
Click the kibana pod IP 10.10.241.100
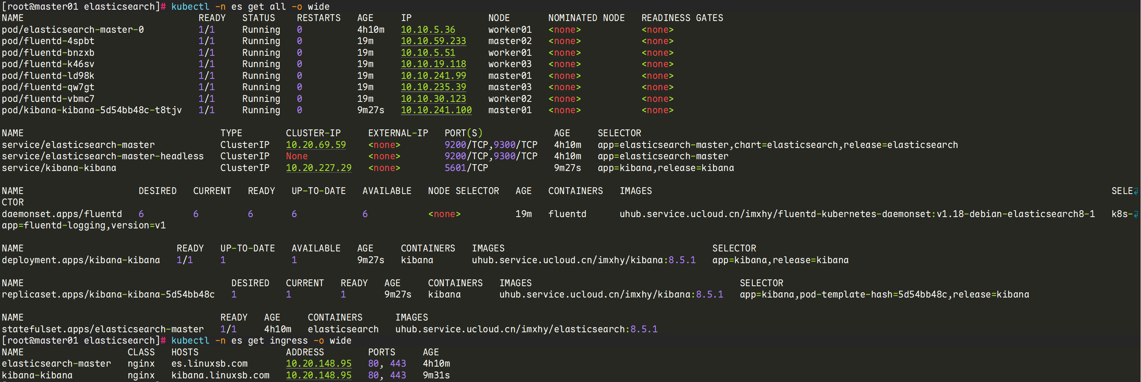(436, 110)
